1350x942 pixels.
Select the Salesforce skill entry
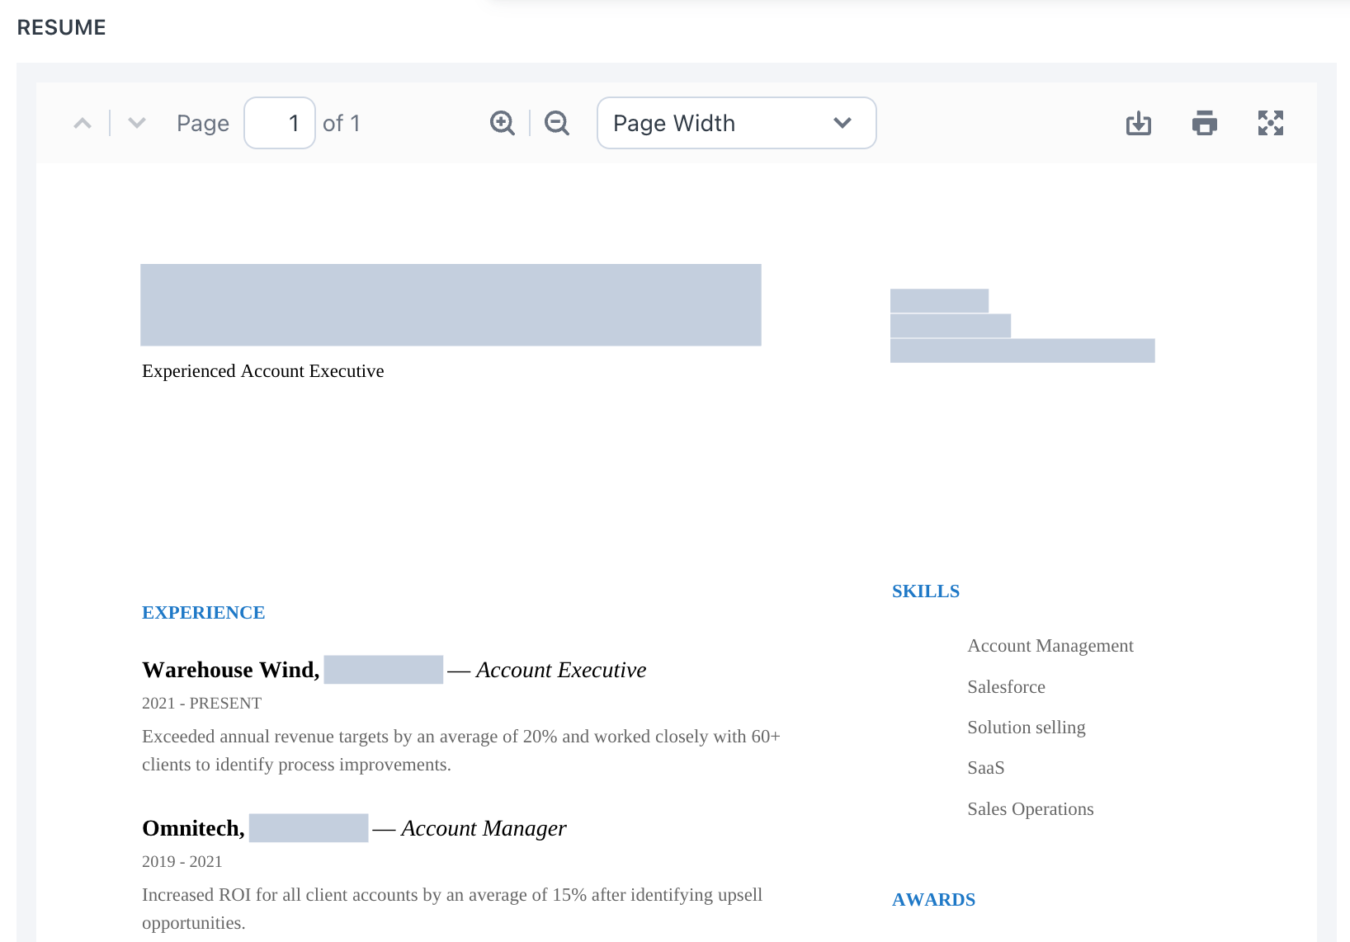pyautogui.click(x=1006, y=686)
